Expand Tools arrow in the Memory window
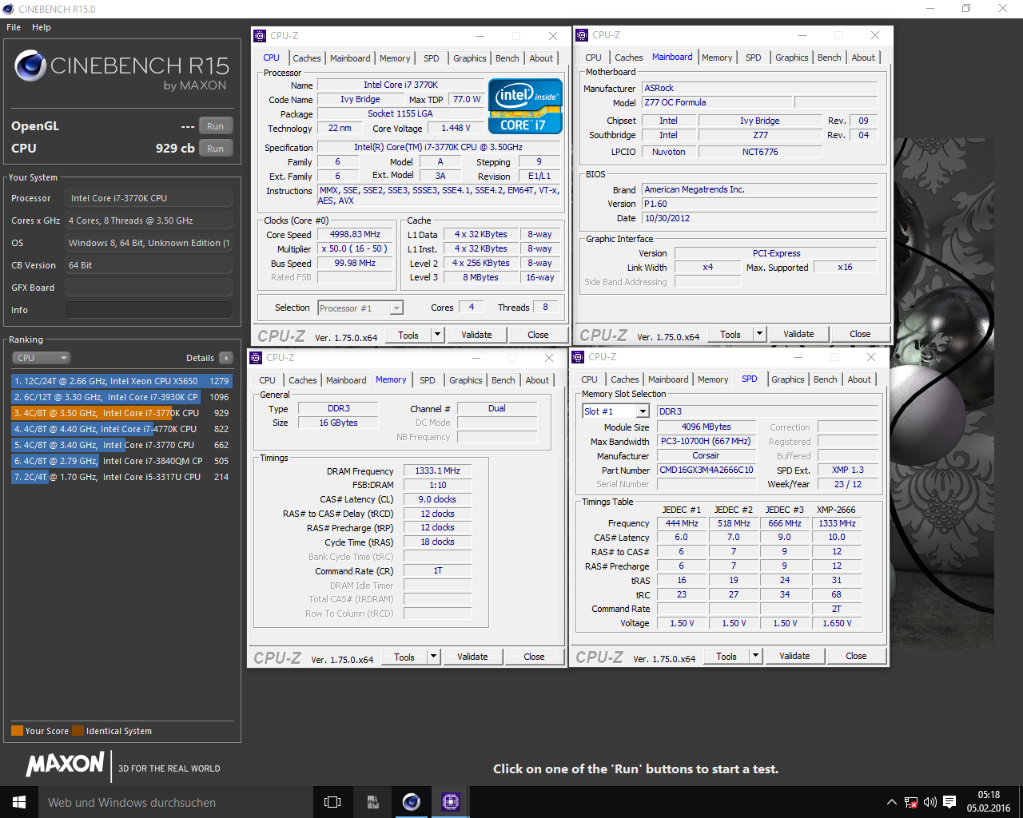Image resolution: width=1023 pixels, height=818 pixels. [x=433, y=657]
